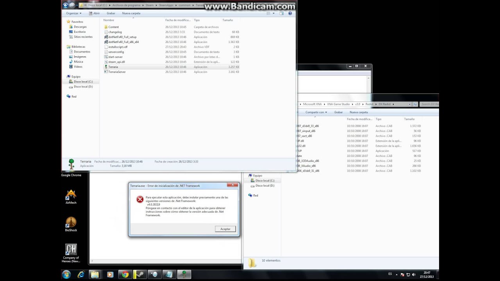Click Redist in the DX Redist window path
Screen dimensions: 500x281
point(369,104)
